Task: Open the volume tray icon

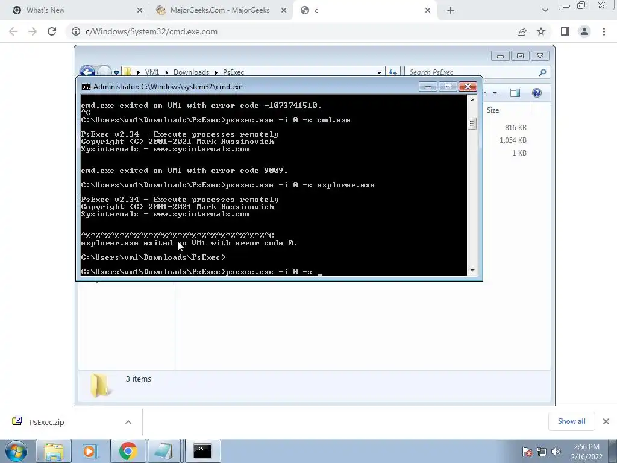Action: [x=556, y=452]
